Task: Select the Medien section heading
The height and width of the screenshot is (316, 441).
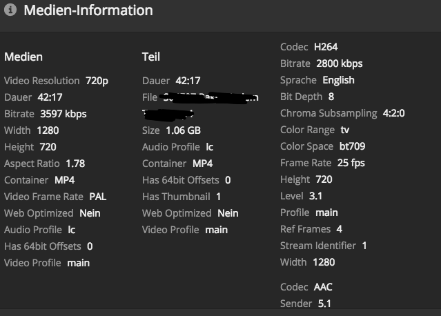Action: [23, 57]
